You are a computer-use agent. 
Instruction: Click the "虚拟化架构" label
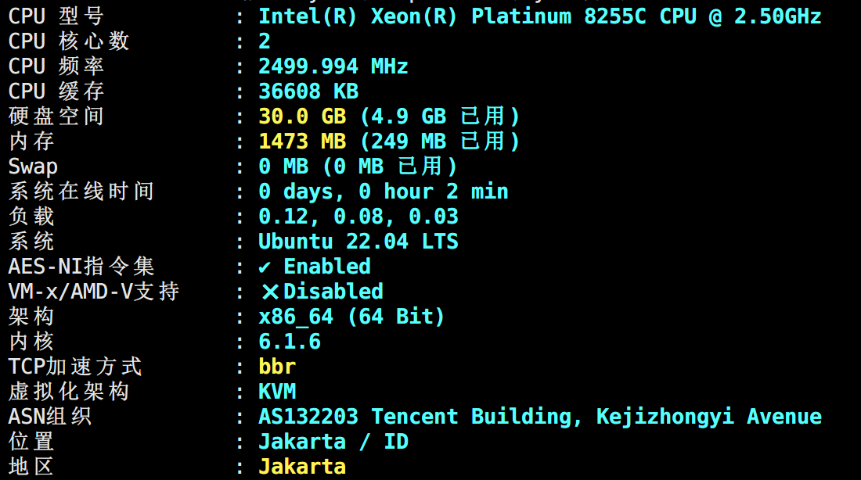[69, 392]
